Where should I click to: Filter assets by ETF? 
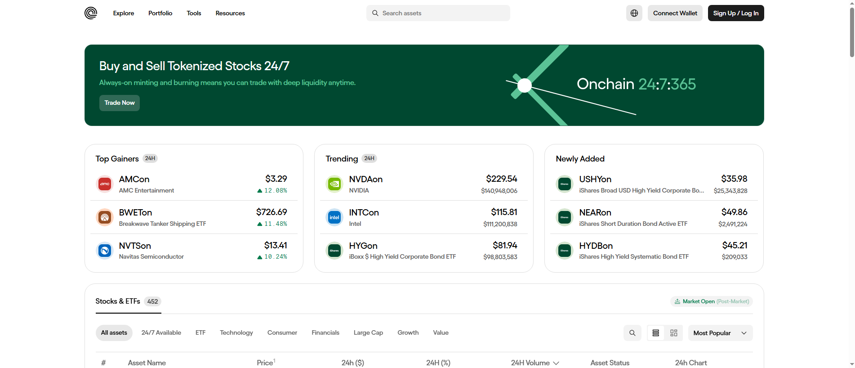pyautogui.click(x=200, y=333)
